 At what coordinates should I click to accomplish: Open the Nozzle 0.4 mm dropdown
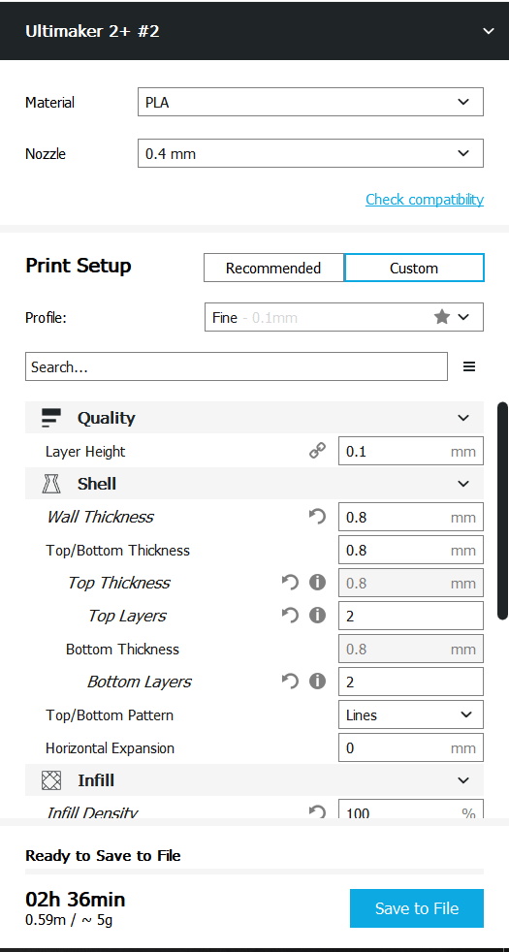point(310,153)
